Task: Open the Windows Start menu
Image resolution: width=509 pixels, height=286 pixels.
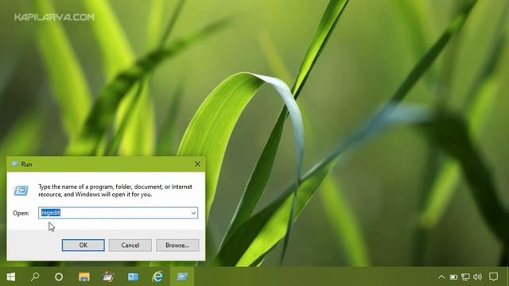Action: [x=11, y=277]
